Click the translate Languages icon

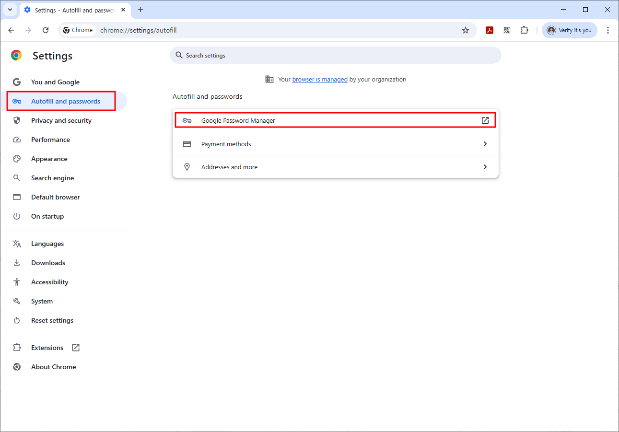[x=17, y=244]
